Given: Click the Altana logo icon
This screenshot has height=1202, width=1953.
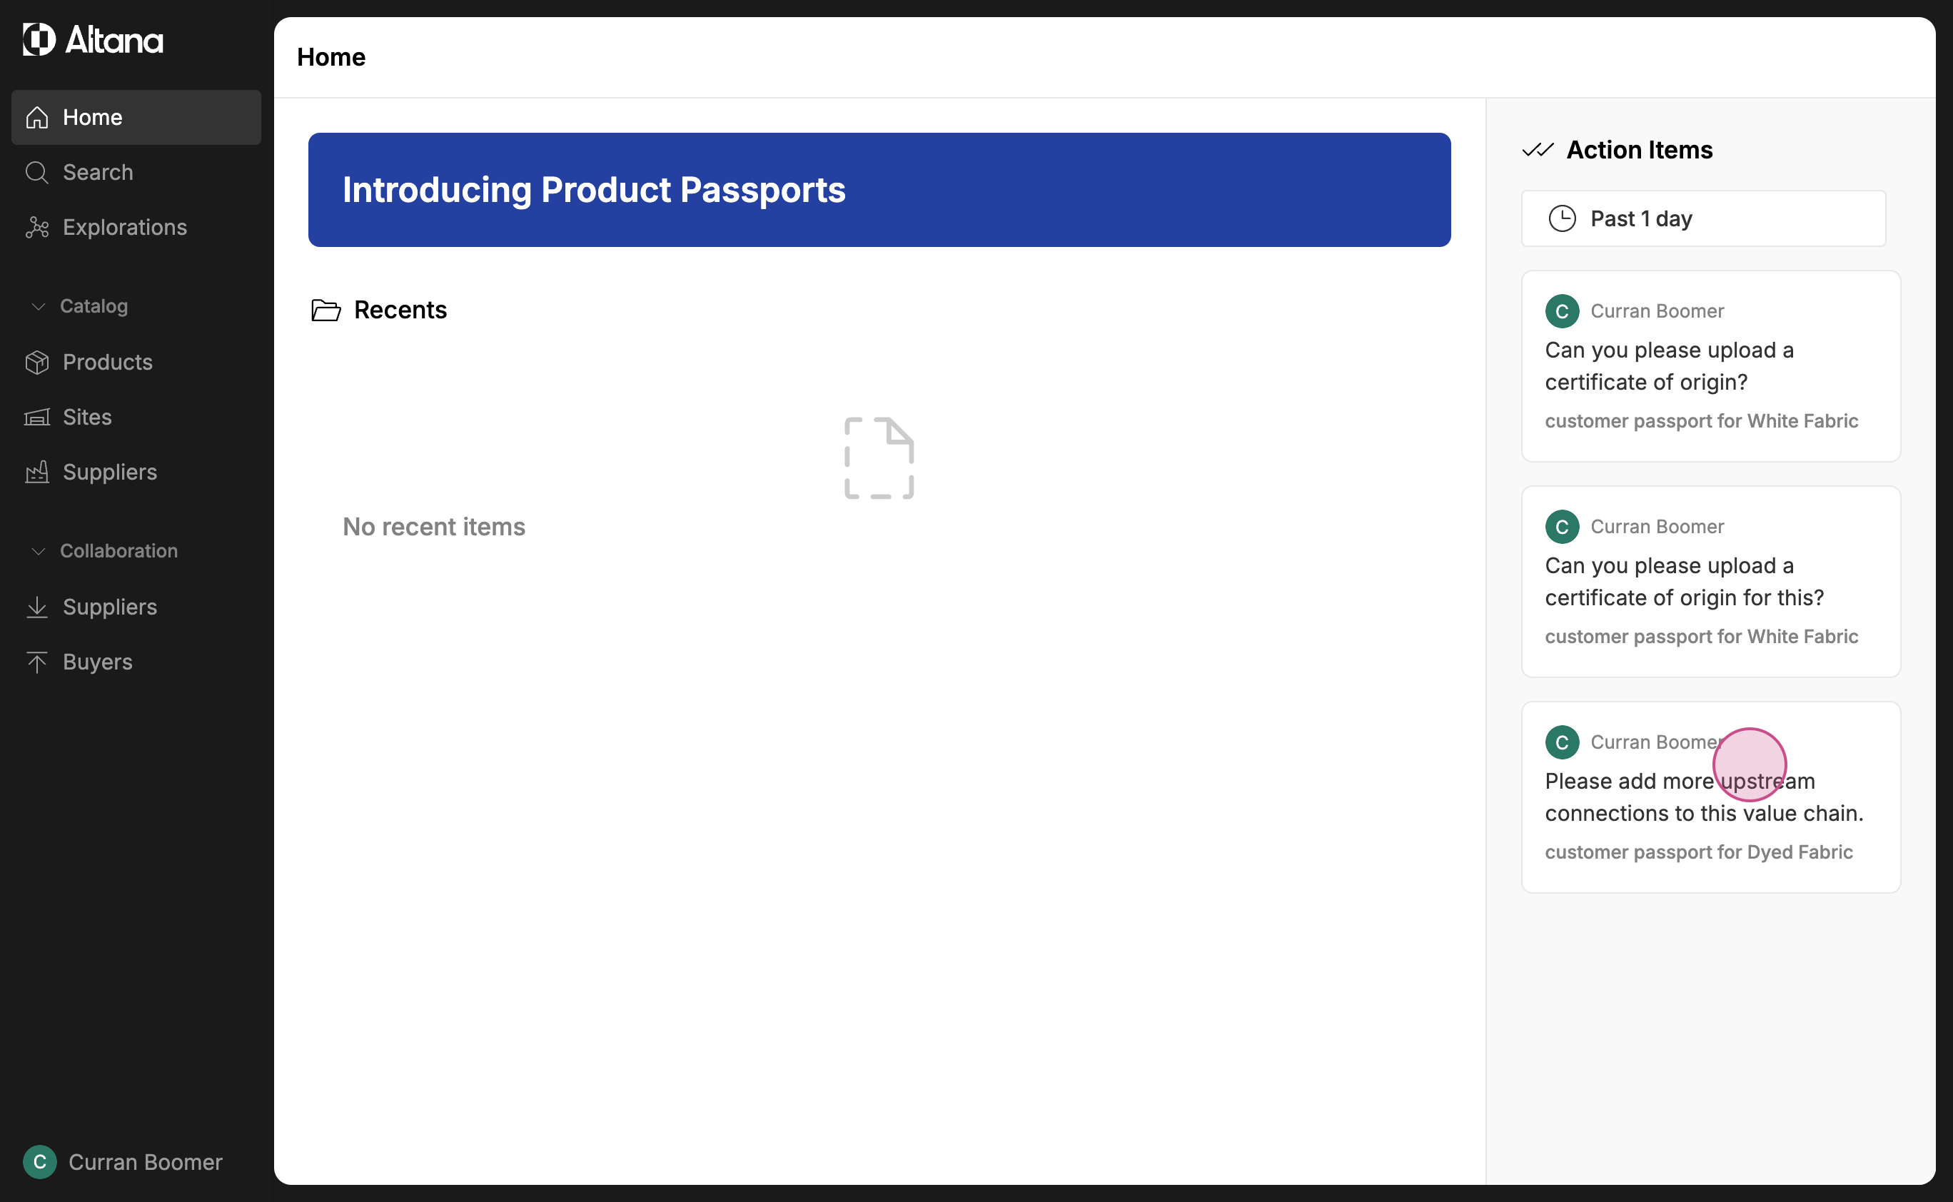Looking at the screenshot, I should click(x=39, y=39).
